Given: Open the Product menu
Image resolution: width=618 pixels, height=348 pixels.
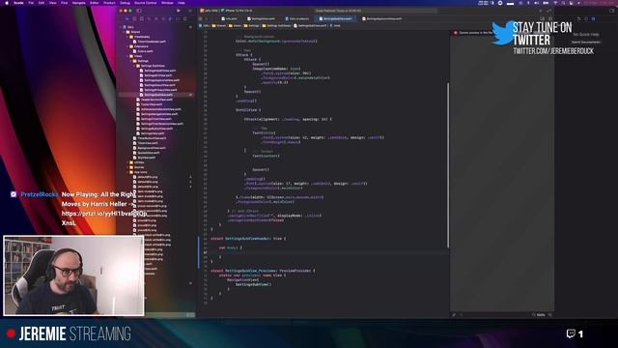Looking at the screenshot, I should tap(109, 3).
